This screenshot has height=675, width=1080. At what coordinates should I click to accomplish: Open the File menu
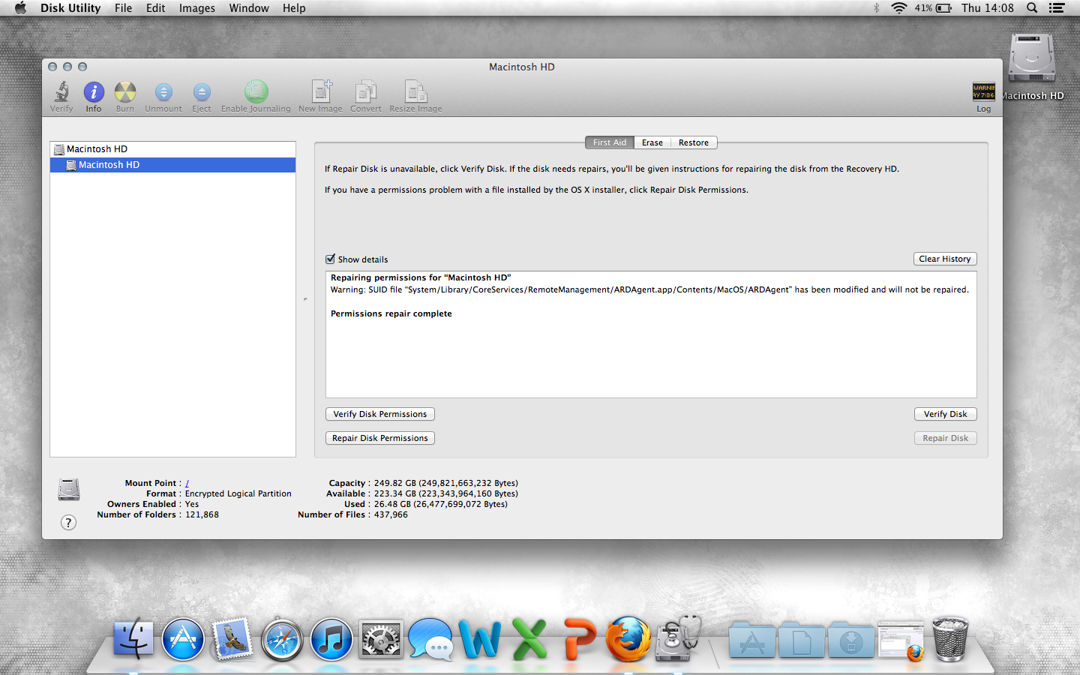(123, 8)
